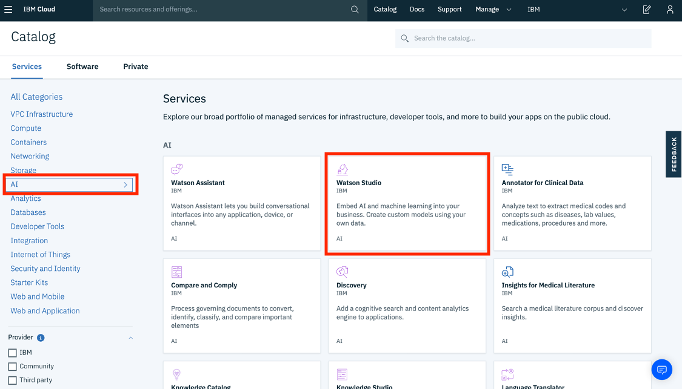The image size is (682, 389).
Task: Select Integration category
Action: pyautogui.click(x=29, y=241)
